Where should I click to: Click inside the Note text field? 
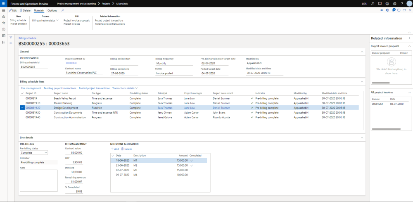[x=39, y=181]
